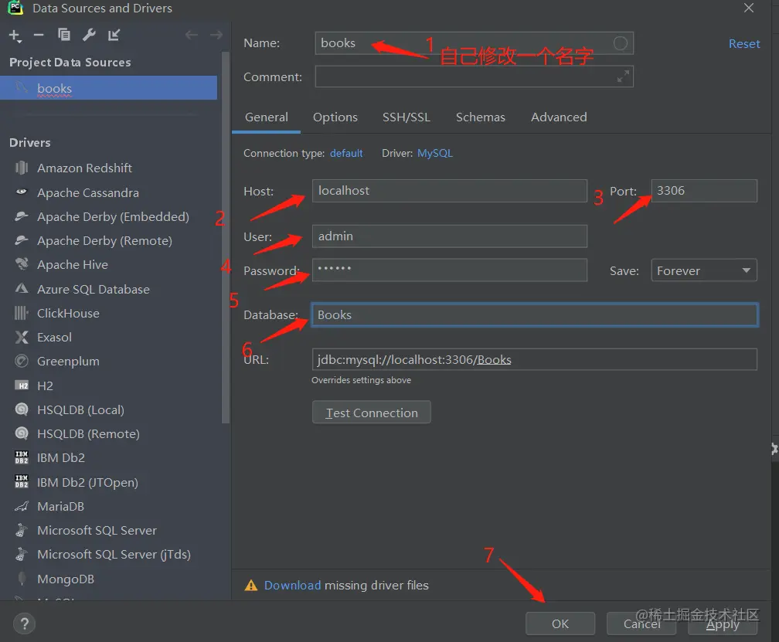Switch to the Options tab
The width and height of the screenshot is (779, 642).
click(x=335, y=117)
